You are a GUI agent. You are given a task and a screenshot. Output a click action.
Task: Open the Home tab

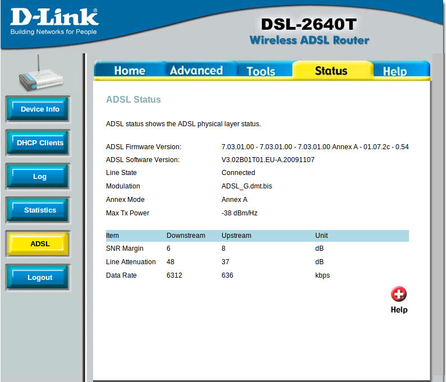tap(130, 70)
